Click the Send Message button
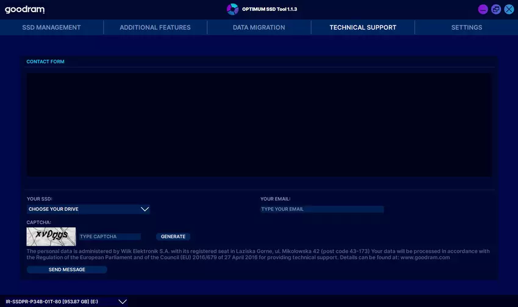 pos(67,269)
